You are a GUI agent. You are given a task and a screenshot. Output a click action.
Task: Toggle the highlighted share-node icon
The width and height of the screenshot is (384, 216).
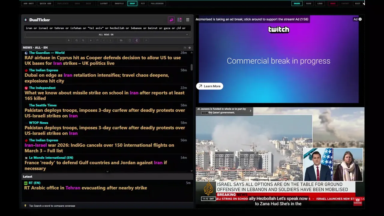pos(136,40)
